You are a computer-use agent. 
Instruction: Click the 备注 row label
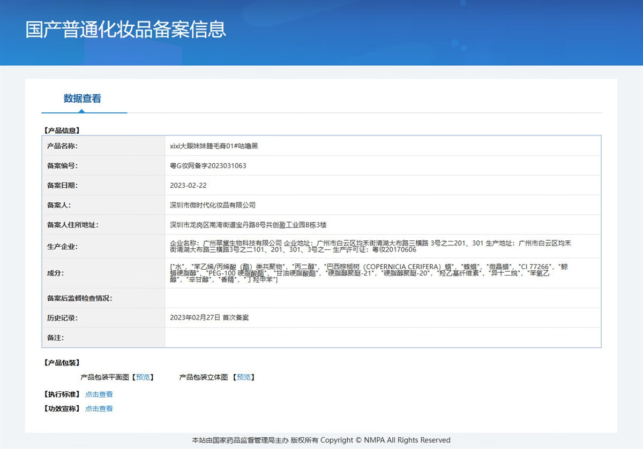(x=55, y=338)
